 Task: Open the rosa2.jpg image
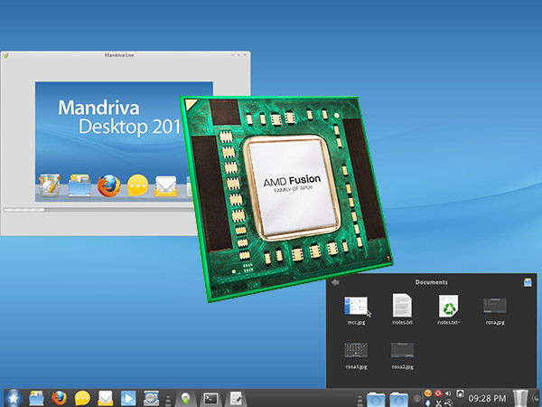click(402, 350)
